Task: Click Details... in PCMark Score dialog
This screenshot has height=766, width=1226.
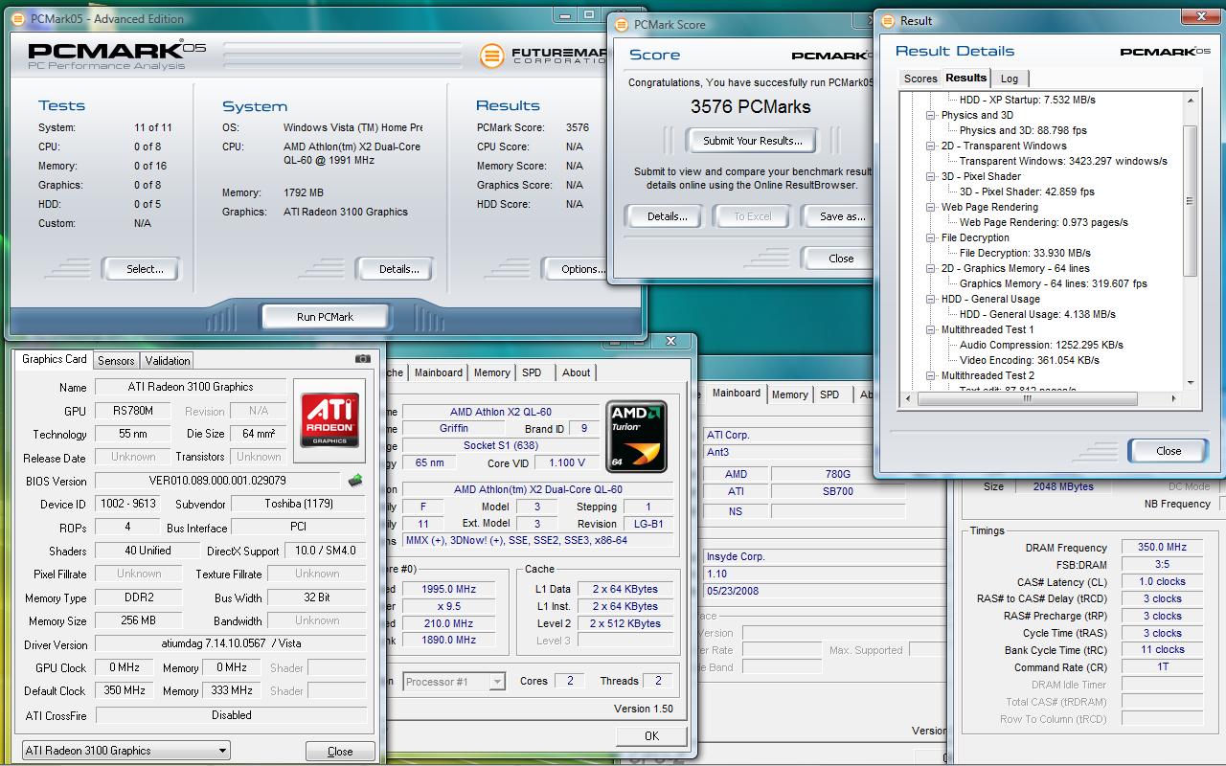Action: click(x=667, y=216)
